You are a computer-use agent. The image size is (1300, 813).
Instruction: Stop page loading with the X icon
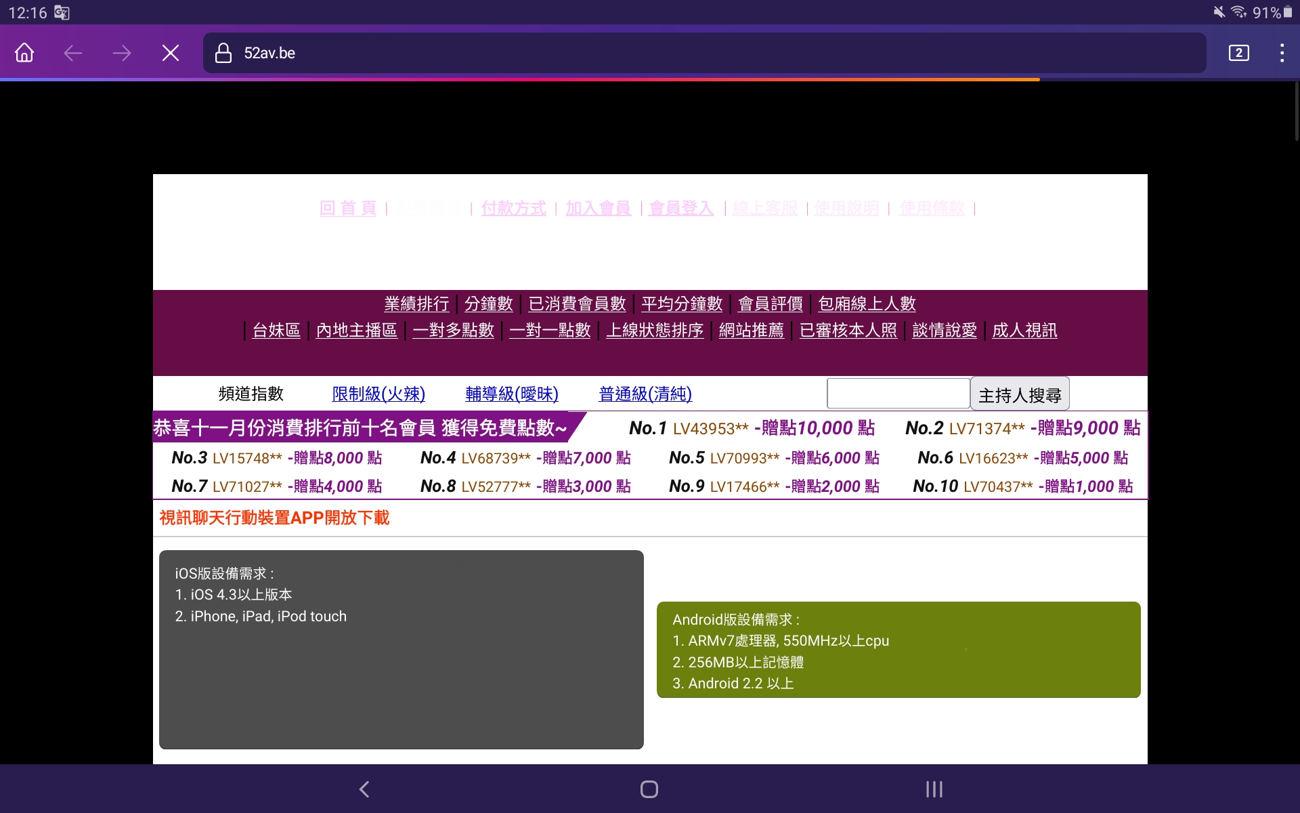pyautogui.click(x=171, y=53)
